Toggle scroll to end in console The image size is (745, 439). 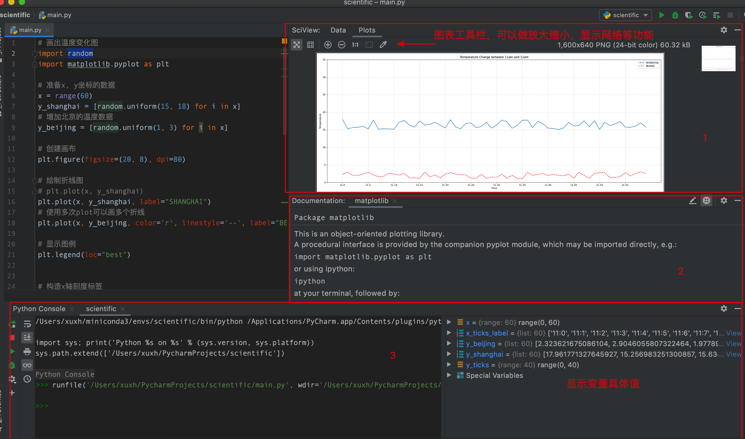tap(27, 338)
